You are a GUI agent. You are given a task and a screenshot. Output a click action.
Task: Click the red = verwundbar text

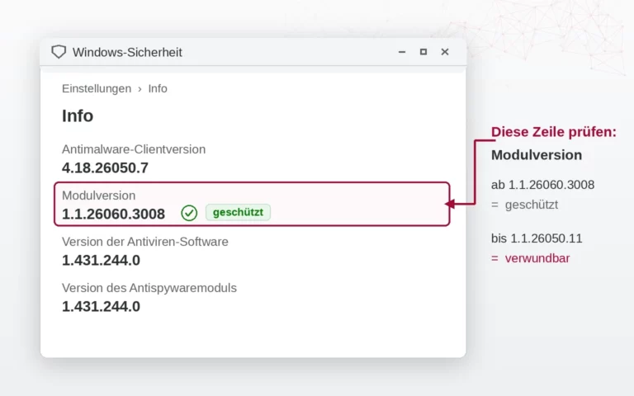point(530,258)
